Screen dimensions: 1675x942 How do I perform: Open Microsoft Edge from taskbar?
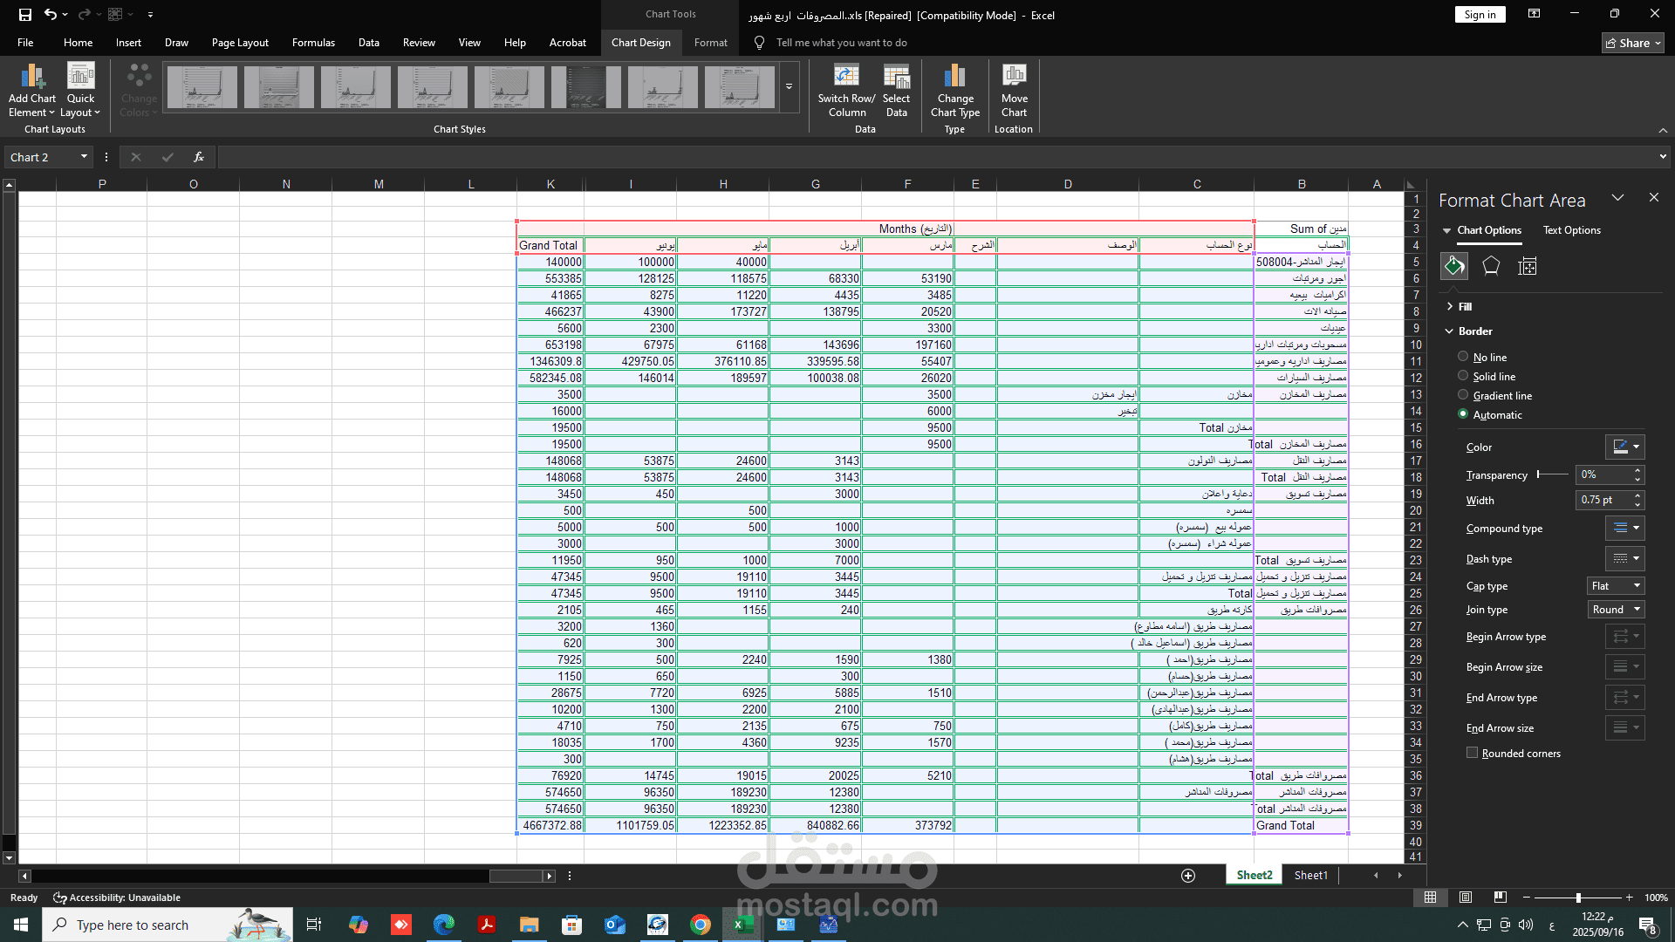444,925
